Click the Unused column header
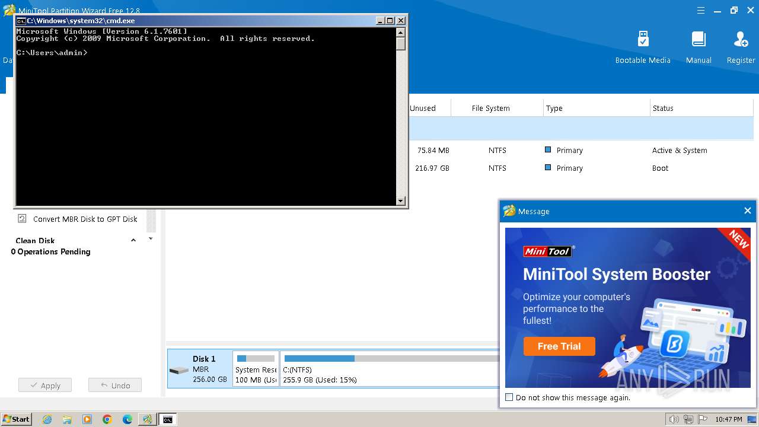 tap(423, 108)
